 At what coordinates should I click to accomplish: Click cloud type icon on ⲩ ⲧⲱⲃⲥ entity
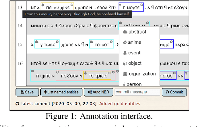point(37,42)
